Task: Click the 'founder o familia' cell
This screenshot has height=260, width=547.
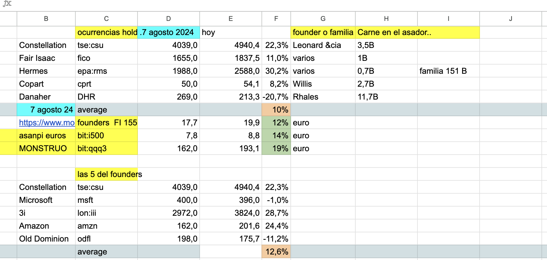Action: (x=323, y=32)
